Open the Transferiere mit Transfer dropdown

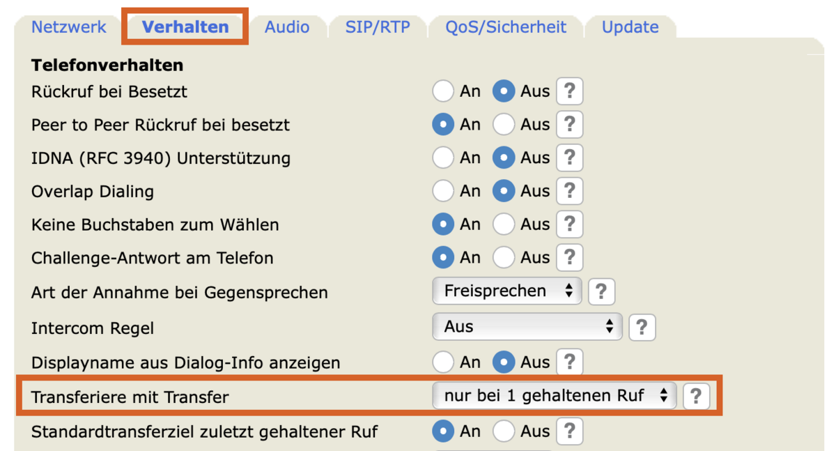554,396
